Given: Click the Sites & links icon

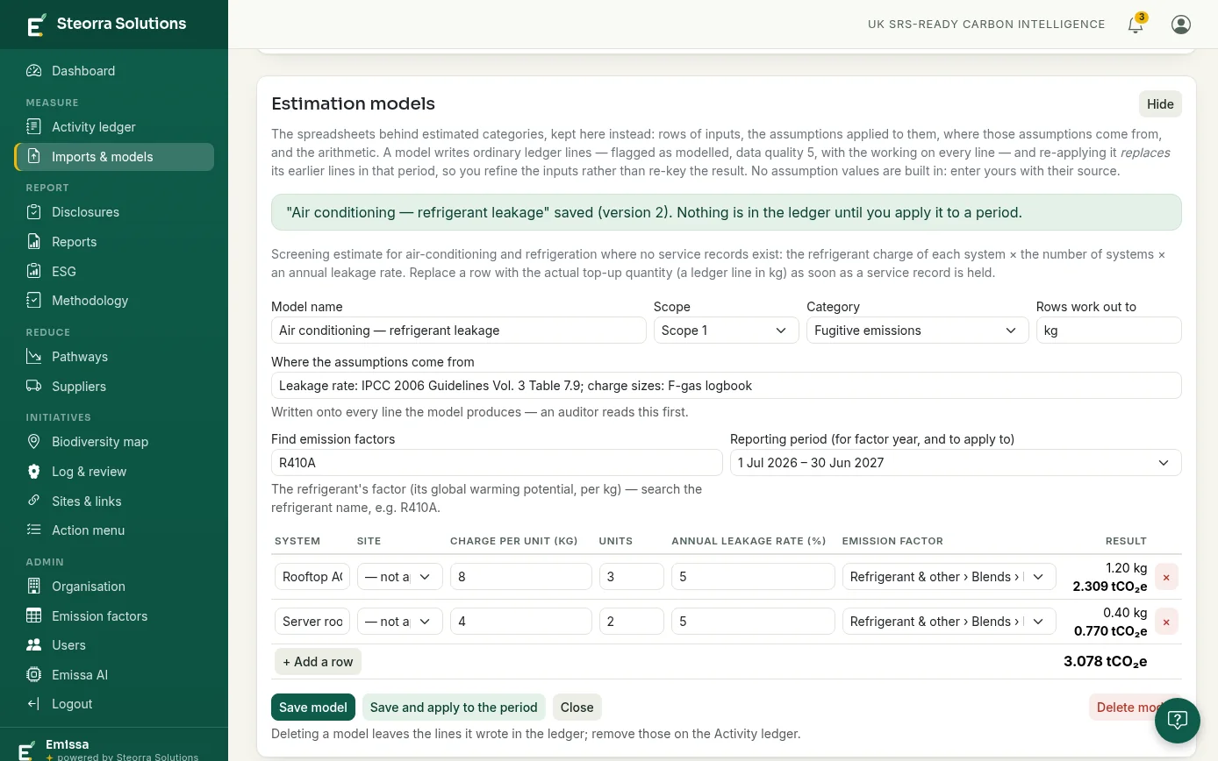Looking at the screenshot, I should coord(34,501).
